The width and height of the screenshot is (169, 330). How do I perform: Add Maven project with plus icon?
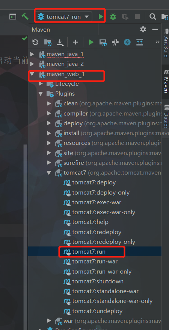coord(75,42)
